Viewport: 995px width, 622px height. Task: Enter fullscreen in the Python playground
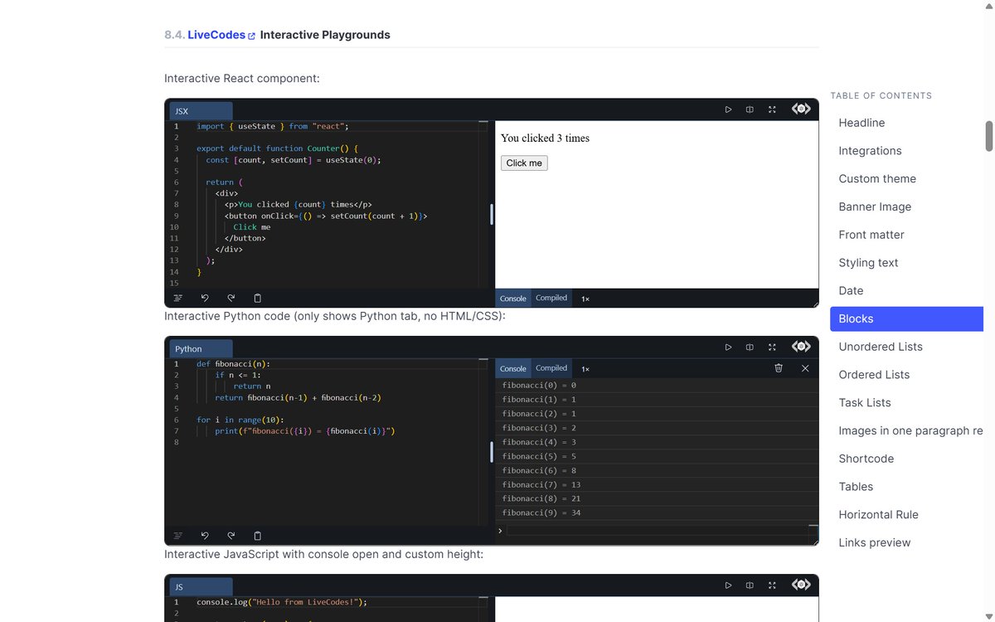pos(772,347)
